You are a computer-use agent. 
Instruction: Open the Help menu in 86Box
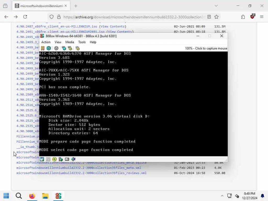coord(93,42)
